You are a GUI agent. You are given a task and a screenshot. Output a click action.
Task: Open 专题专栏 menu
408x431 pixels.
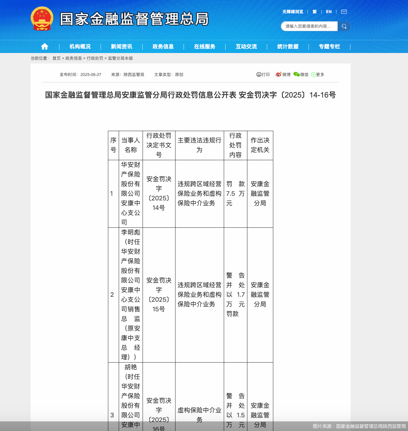point(329,47)
